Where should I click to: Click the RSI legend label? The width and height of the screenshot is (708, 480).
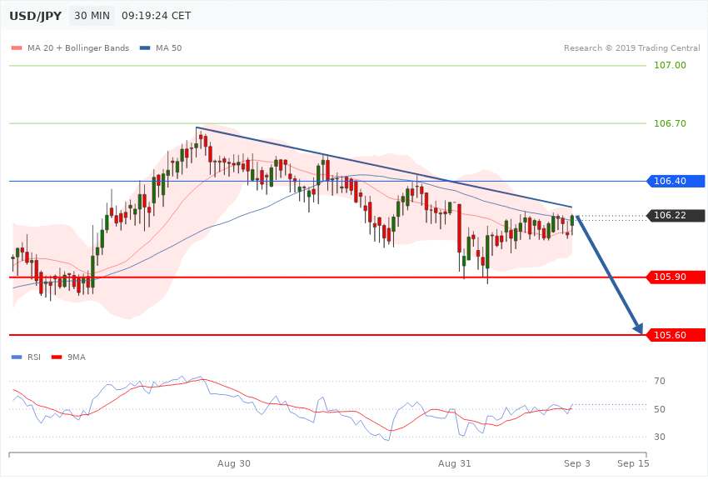(x=34, y=357)
